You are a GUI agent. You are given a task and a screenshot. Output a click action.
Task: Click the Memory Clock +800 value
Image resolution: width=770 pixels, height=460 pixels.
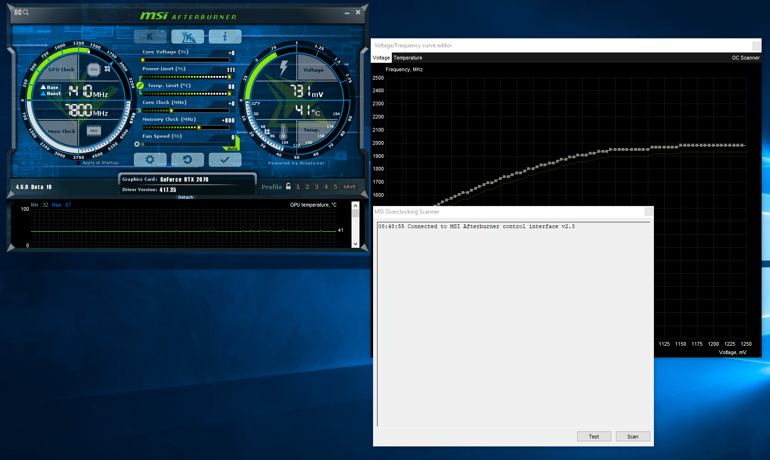point(228,120)
